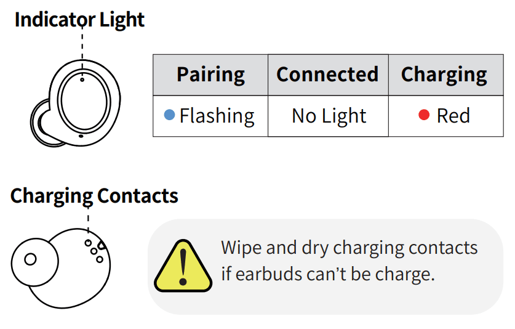Click the Indicator Light heading
515x329 pixels.
pos(79,20)
